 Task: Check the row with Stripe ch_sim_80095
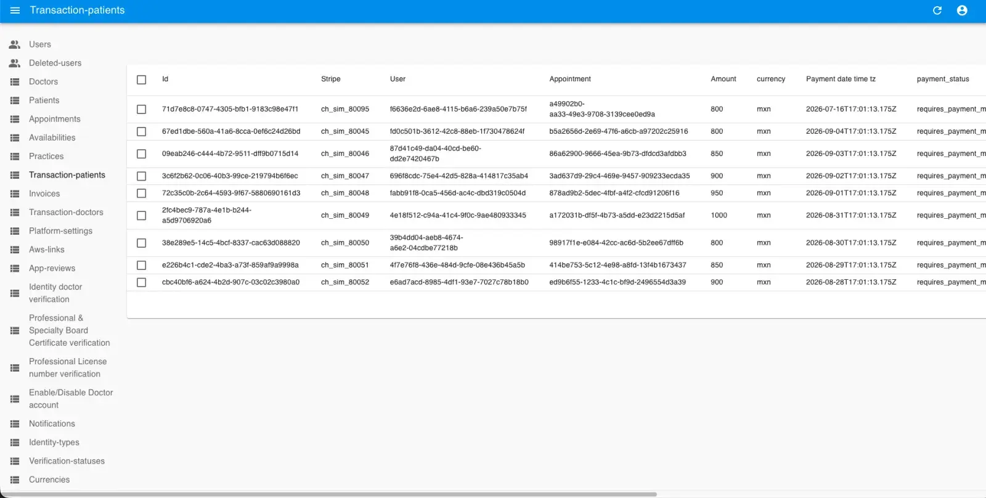(x=142, y=109)
